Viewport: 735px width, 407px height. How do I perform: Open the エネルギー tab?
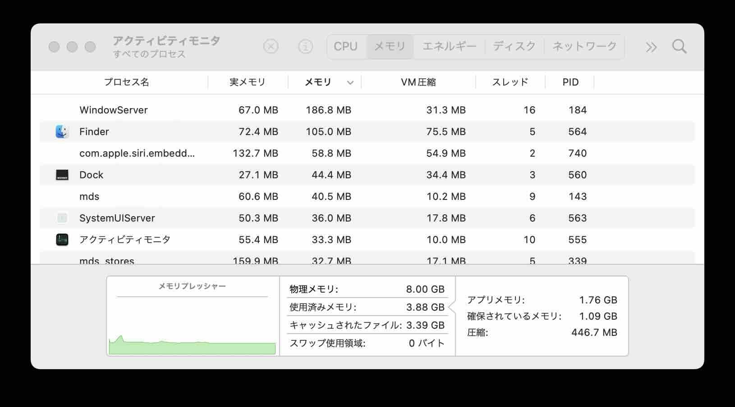click(450, 46)
